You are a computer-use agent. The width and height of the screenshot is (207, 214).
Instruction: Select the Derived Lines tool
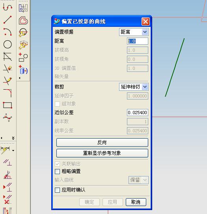pos(7,56)
